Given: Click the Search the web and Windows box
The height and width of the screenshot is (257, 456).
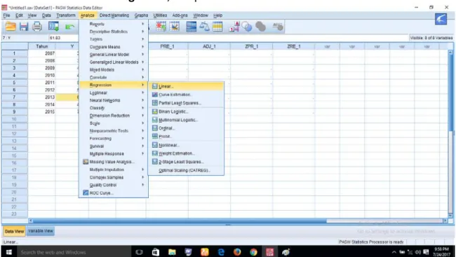Looking at the screenshot, I should 74,252.
